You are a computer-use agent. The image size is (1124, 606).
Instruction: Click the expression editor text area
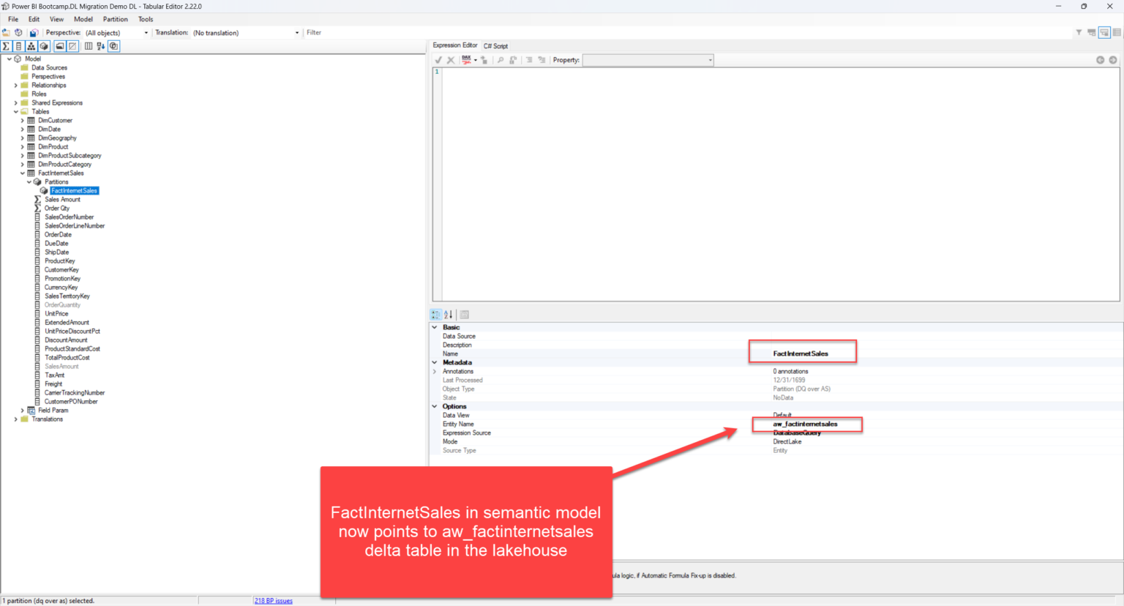coord(780,184)
